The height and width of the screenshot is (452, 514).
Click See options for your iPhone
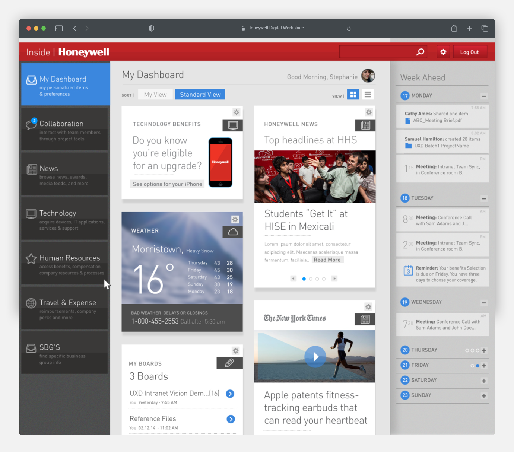coord(167,184)
